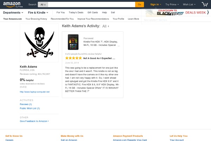
Task: Click Give Feedback to Amazon link
Action: 34,121
